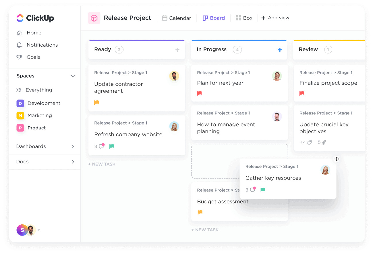The height and width of the screenshot is (254, 373).
Task: Open comments on Refresh company website card
Action: (101, 146)
